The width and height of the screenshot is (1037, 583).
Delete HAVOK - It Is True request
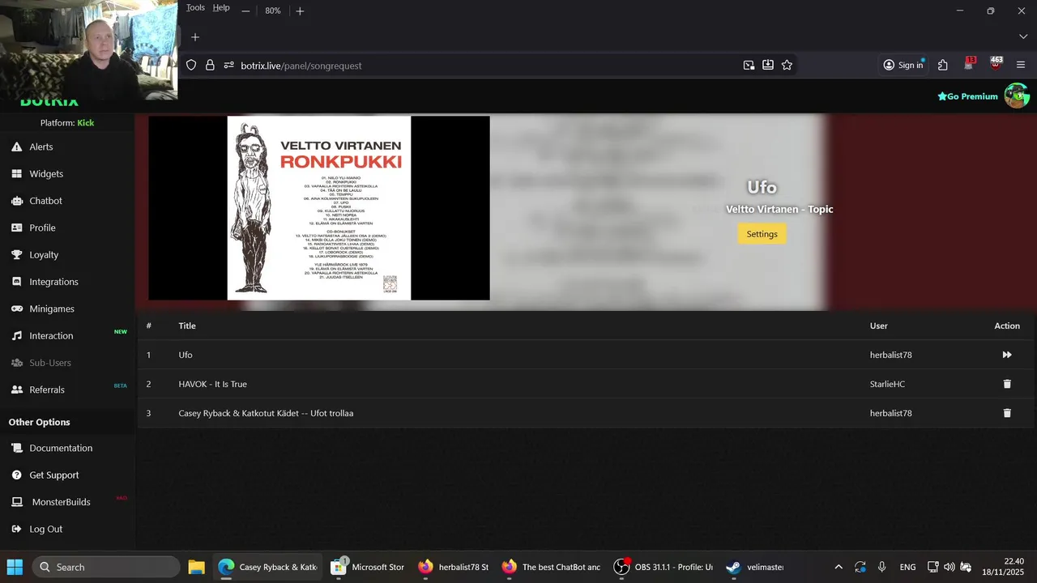pyautogui.click(x=1007, y=384)
